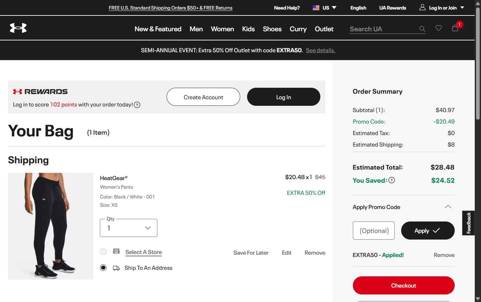Click the You Saved info icon
The width and height of the screenshot is (481, 302).
(x=392, y=180)
